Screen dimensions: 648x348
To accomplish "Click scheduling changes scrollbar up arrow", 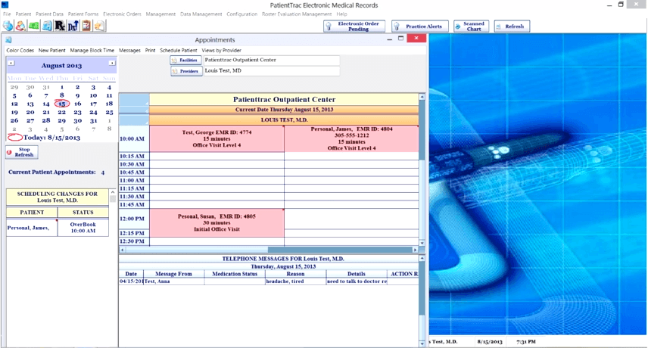I will click(x=112, y=192).
